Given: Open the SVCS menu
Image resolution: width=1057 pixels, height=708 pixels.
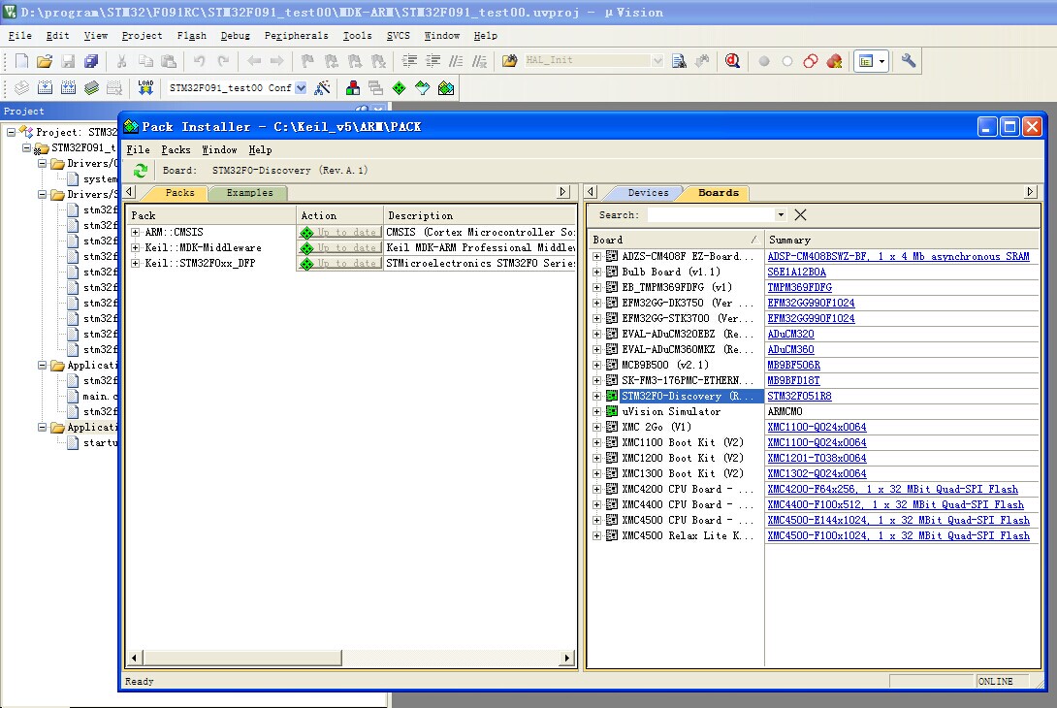Looking at the screenshot, I should [x=398, y=36].
